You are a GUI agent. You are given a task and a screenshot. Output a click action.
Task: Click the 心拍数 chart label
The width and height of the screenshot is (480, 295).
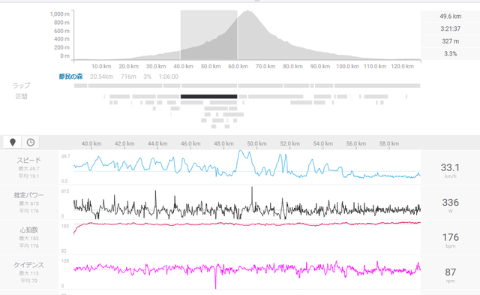coord(28,230)
